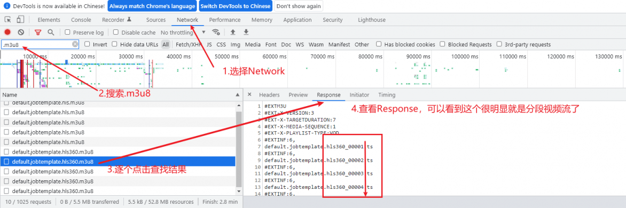
Task: Show the Timing tab
Action: coord(387,95)
